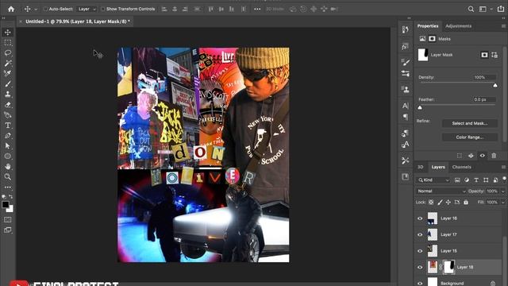Select the Move tool in the toolbar

click(x=8, y=32)
